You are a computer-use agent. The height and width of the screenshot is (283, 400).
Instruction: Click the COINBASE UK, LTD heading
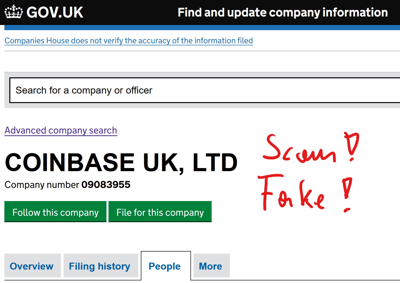(121, 163)
